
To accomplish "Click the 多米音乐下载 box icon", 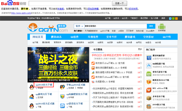I will click(149, 99).
